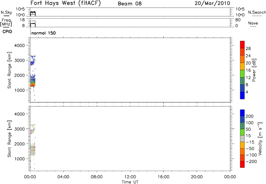This screenshot has width=266, height=184.
Task: Click the 'Time UT' axis title
Action: click(130, 182)
